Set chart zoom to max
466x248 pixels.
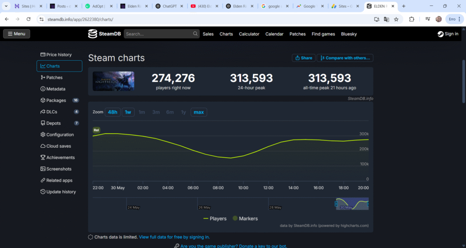click(x=198, y=112)
